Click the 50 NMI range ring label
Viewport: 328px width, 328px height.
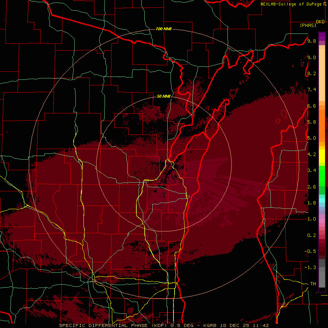pos(164,96)
